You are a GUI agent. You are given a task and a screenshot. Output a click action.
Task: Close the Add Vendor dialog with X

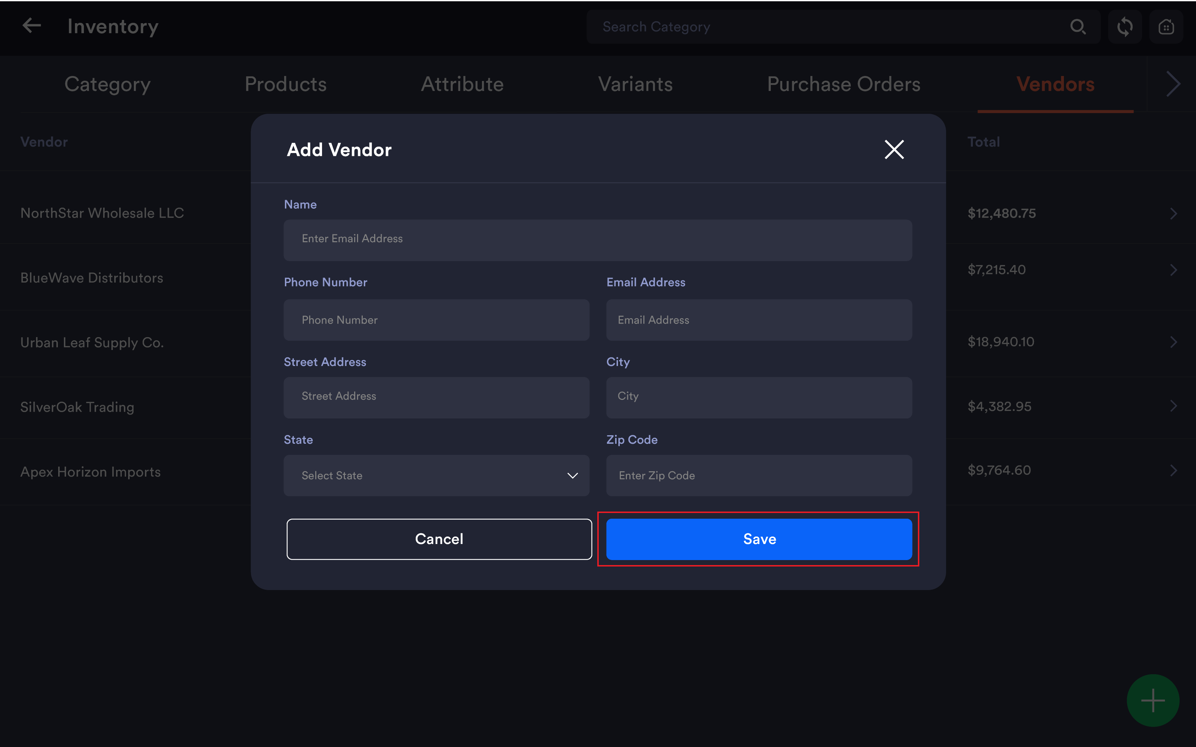(894, 149)
